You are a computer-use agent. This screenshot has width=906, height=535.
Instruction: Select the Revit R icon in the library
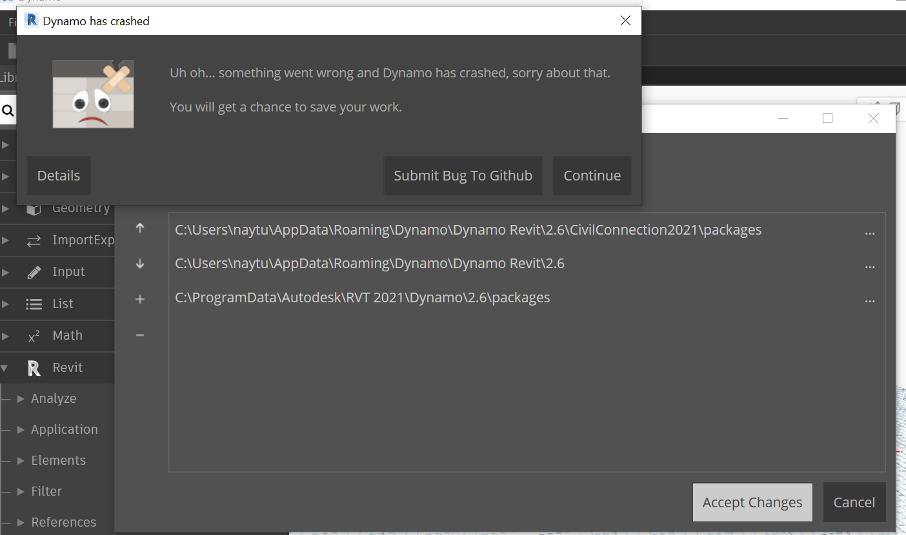[x=34, y=367]
